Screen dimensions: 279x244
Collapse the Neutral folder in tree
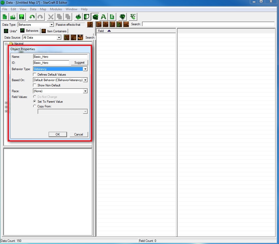(x=6, y=44)
